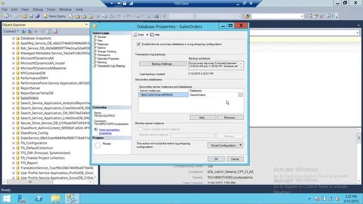Viewport: 363px width, 204px height.
Task: Click View connection properties link
Action: (109, 131)
